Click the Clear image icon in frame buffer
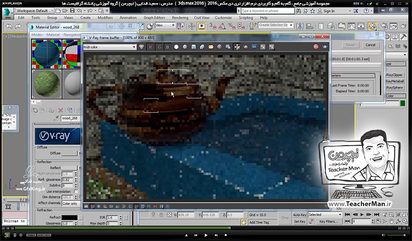The width and height of the screenshot is (412, 241). [219, 47]
